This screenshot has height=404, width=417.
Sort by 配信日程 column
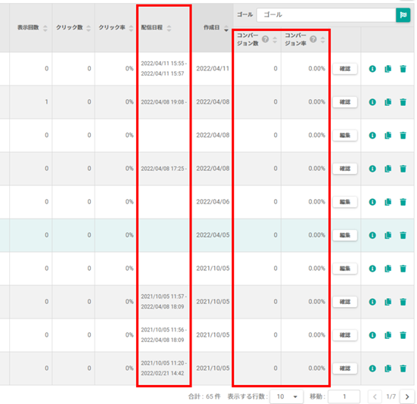169,28
